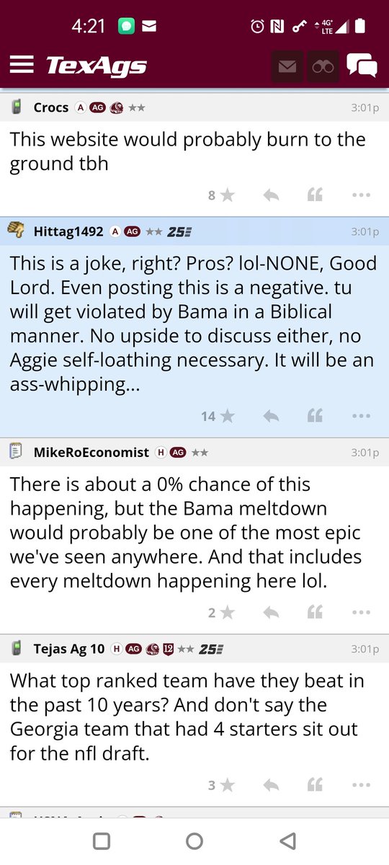The width and height of the screenshot is (389, 865).
Task: Open the forum chat bubbles icon
Action: click(x=362, y=66)
